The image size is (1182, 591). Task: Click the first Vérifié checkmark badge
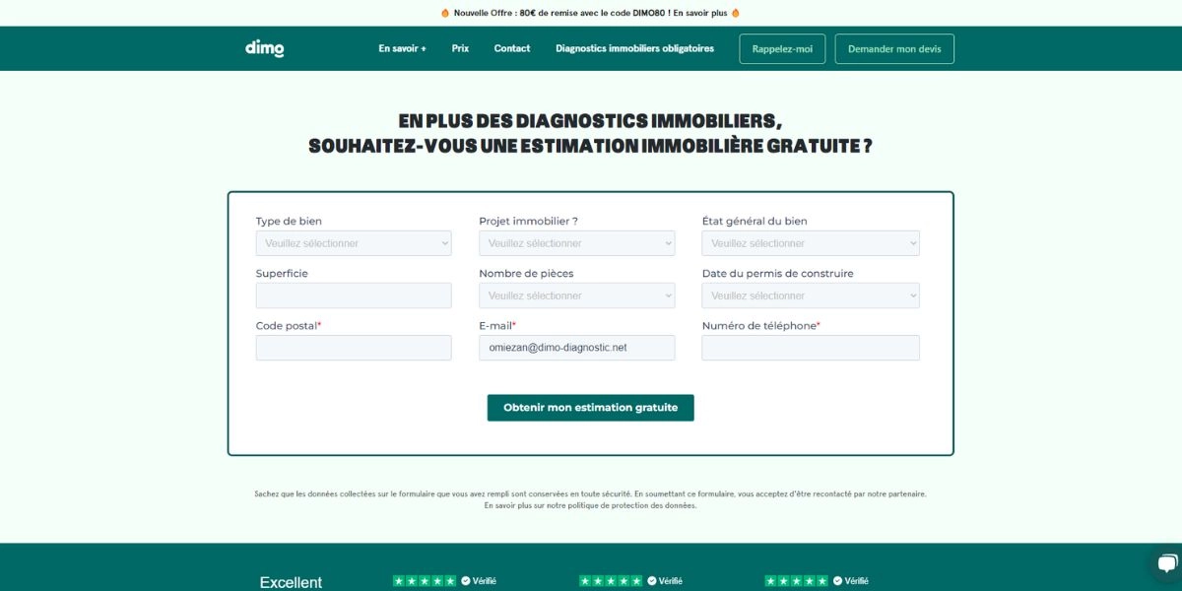point(465,580)
